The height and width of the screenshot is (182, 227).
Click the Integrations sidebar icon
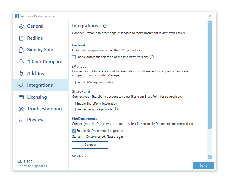tap(21, 85)
